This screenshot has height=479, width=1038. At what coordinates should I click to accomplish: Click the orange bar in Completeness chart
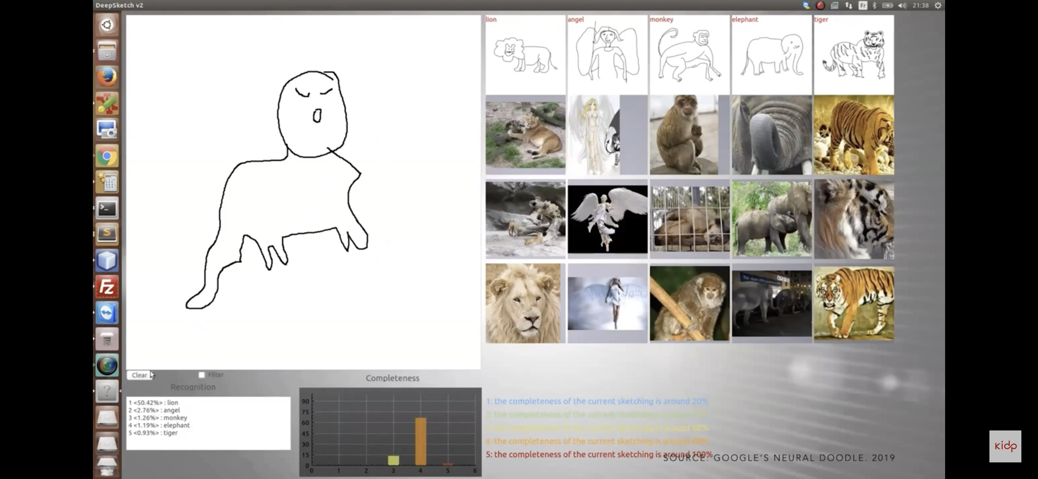point(420,441)
